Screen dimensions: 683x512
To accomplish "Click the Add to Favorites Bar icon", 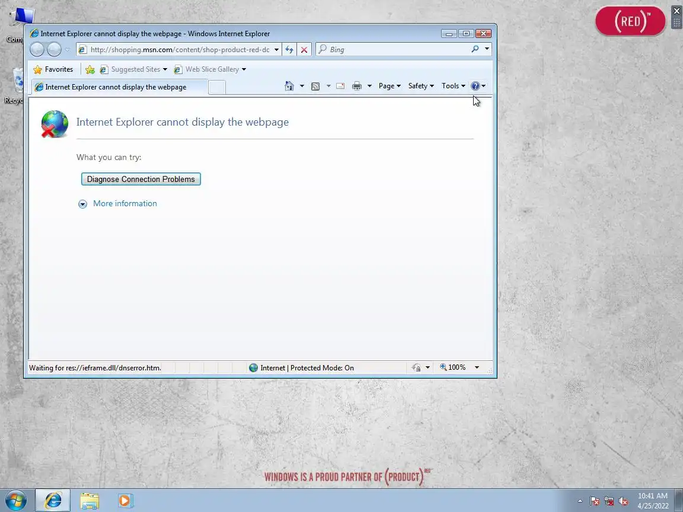I will click(x=90, y=69).
